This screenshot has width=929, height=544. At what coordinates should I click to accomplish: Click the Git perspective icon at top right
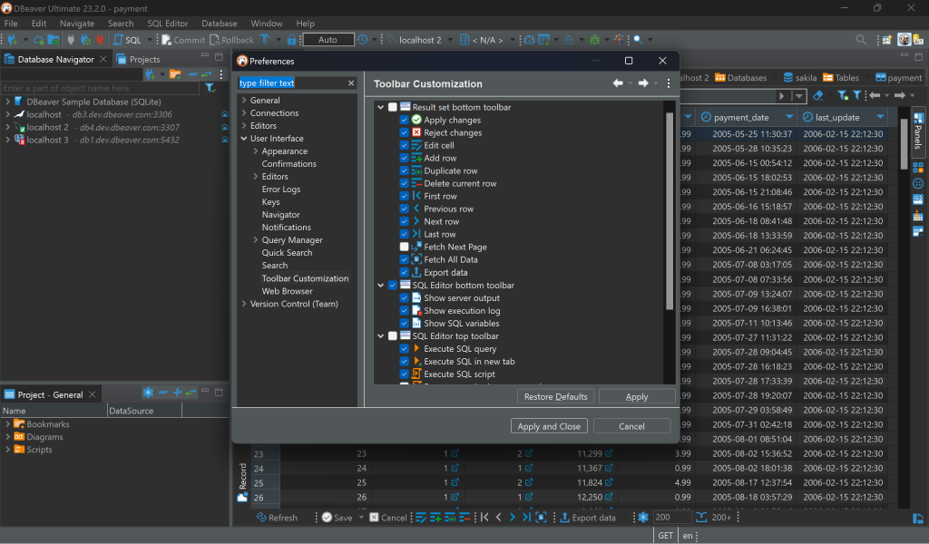coord(918,40)
